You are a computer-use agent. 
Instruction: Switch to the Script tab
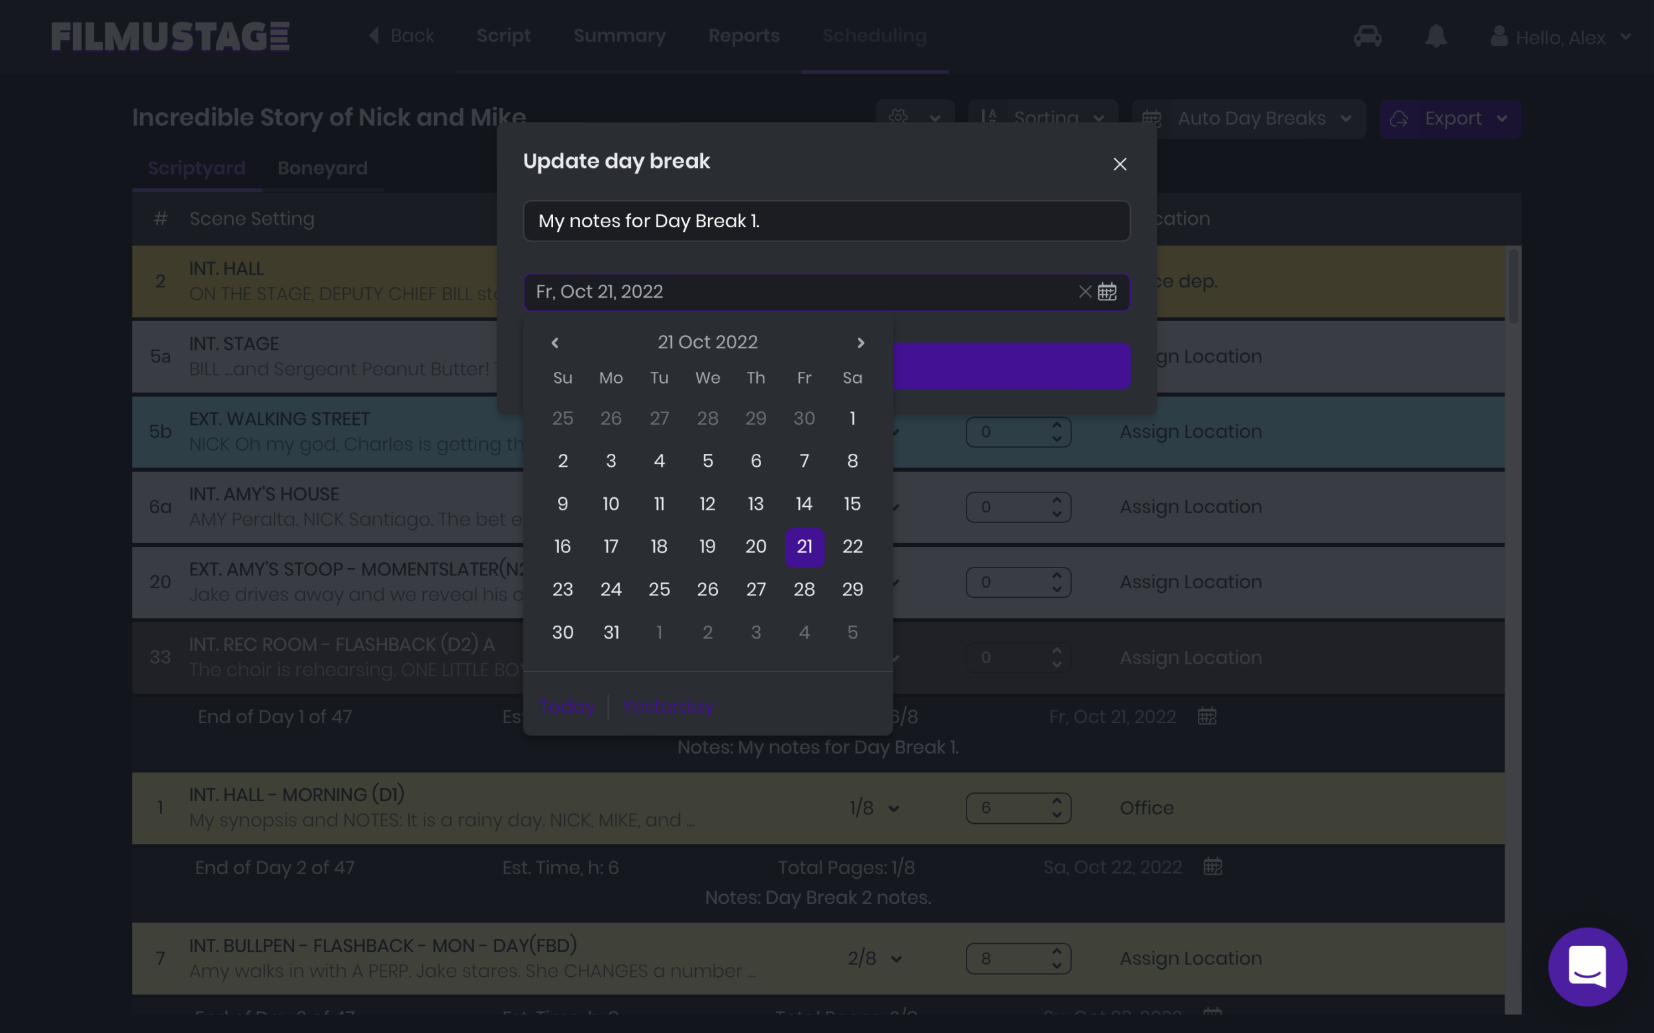504,36
